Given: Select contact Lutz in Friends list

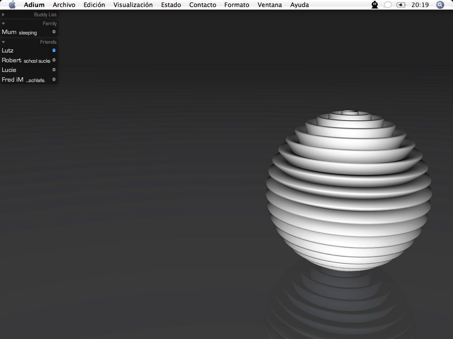Looking at the screenshot, I should (8, 50).
